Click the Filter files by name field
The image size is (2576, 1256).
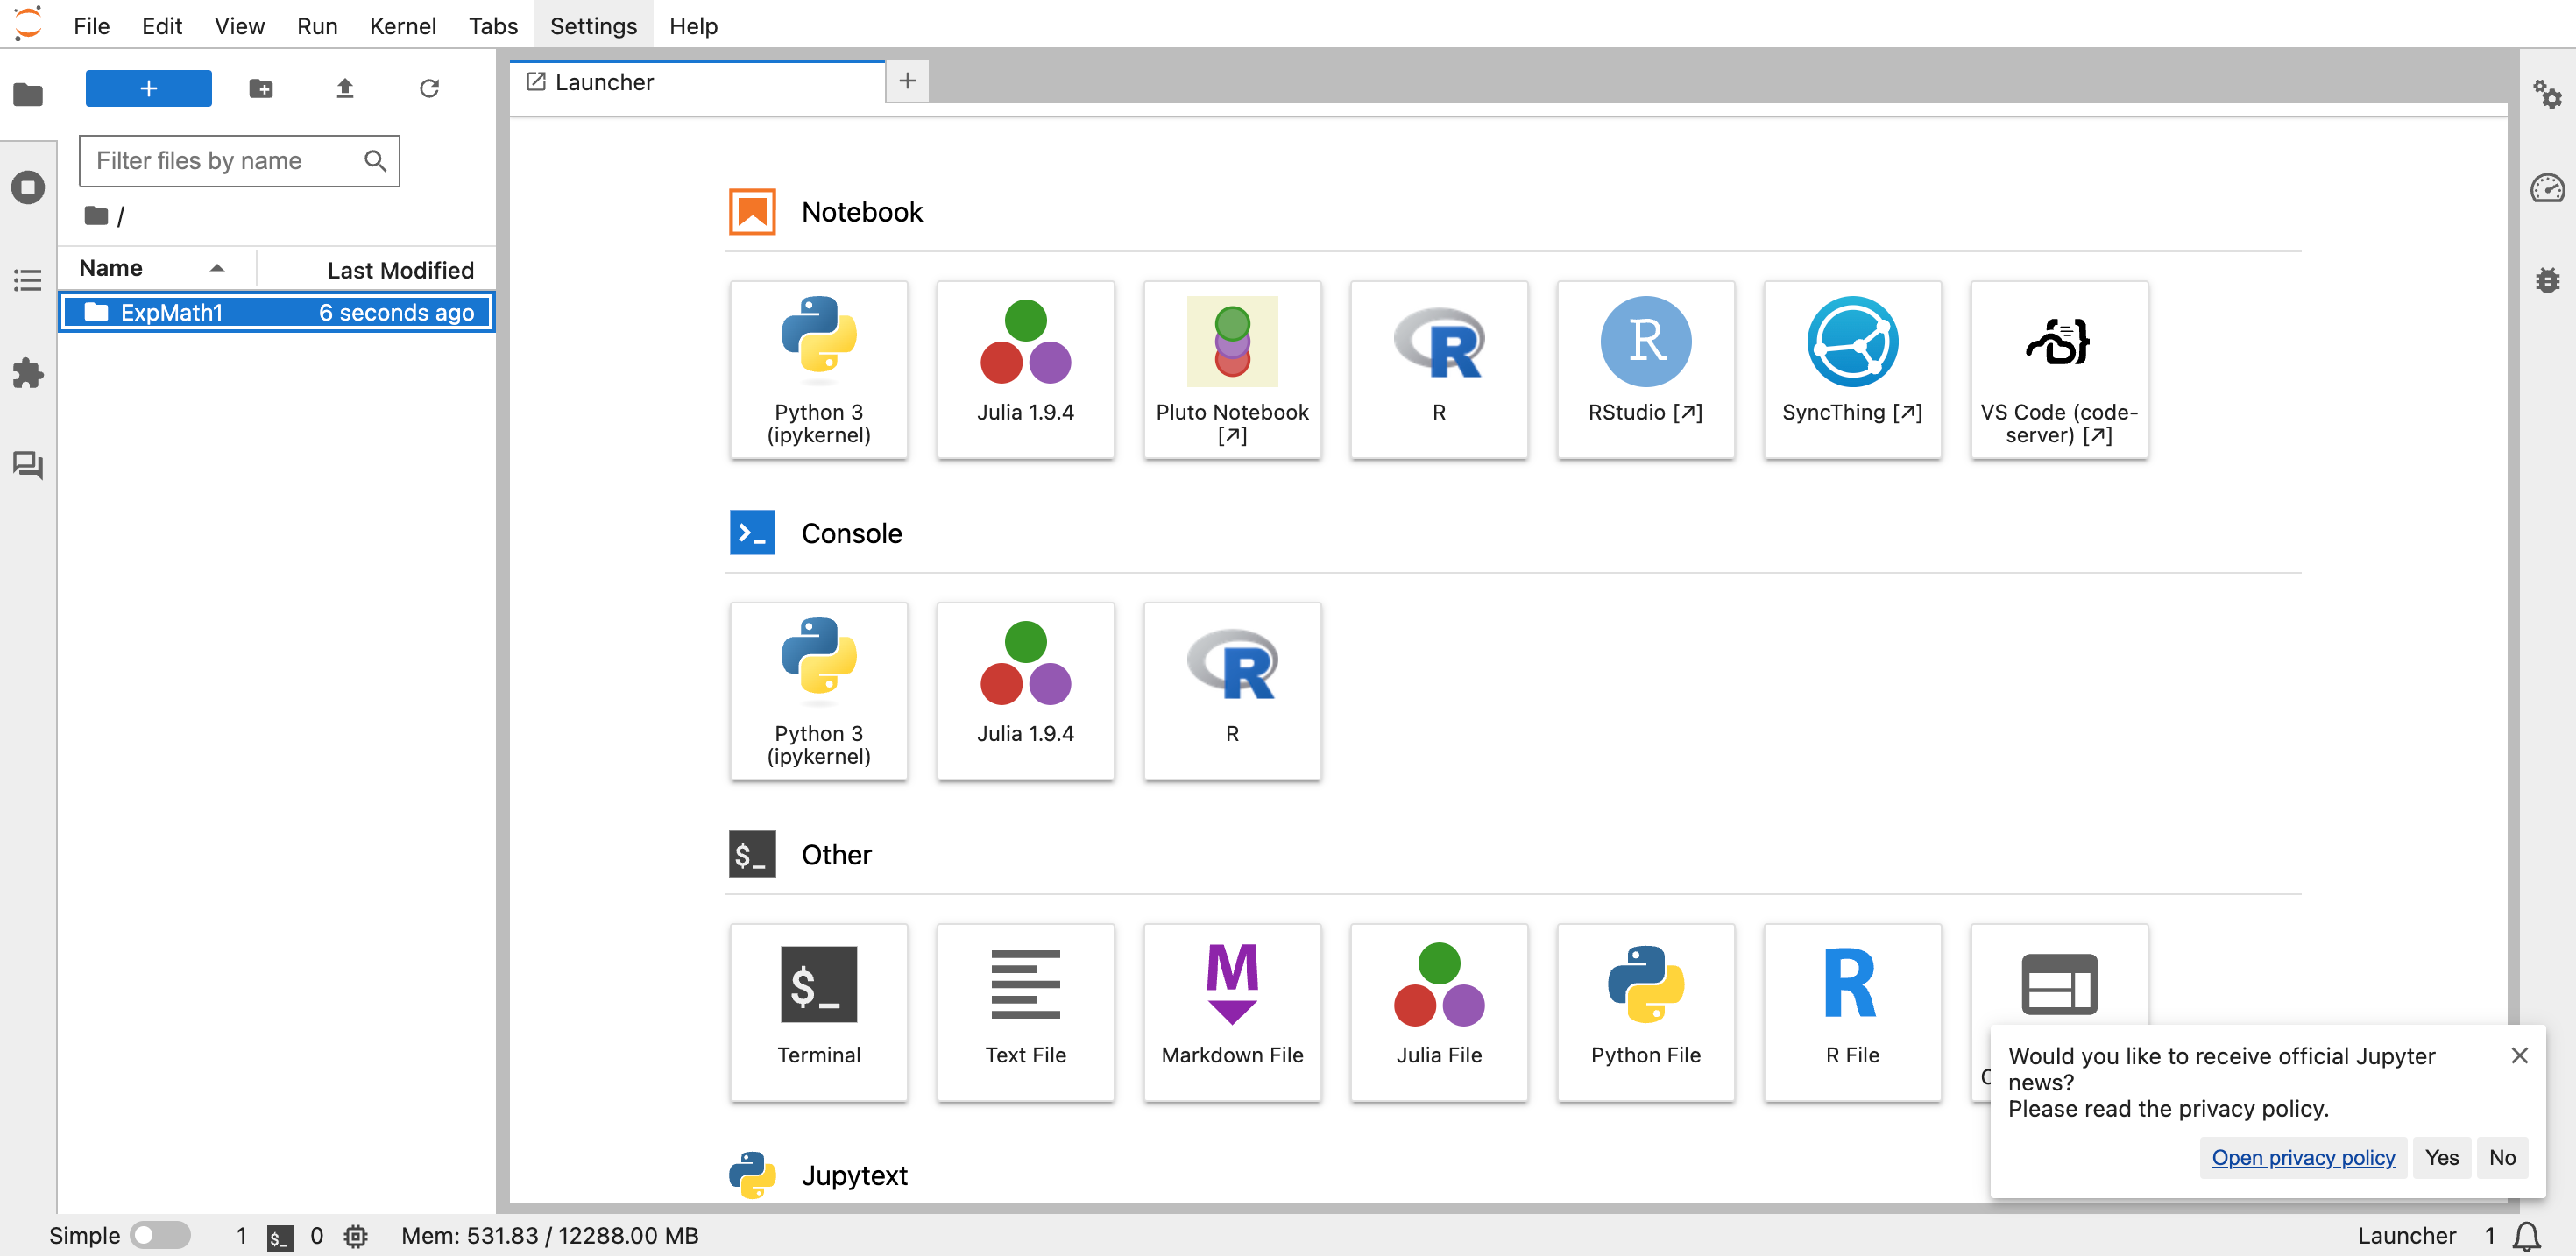tap(239, 161)
